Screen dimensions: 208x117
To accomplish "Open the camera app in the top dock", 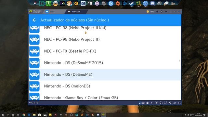I will click(x=83, y=4).
